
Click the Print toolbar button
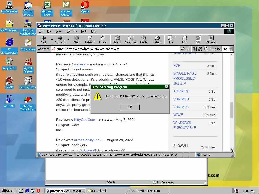185,40
